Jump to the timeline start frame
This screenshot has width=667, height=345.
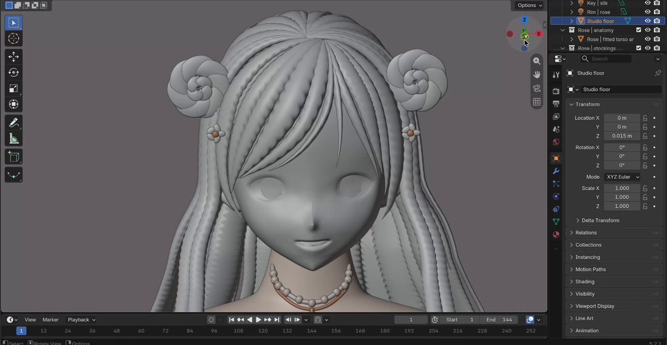(x=231, y=320)
